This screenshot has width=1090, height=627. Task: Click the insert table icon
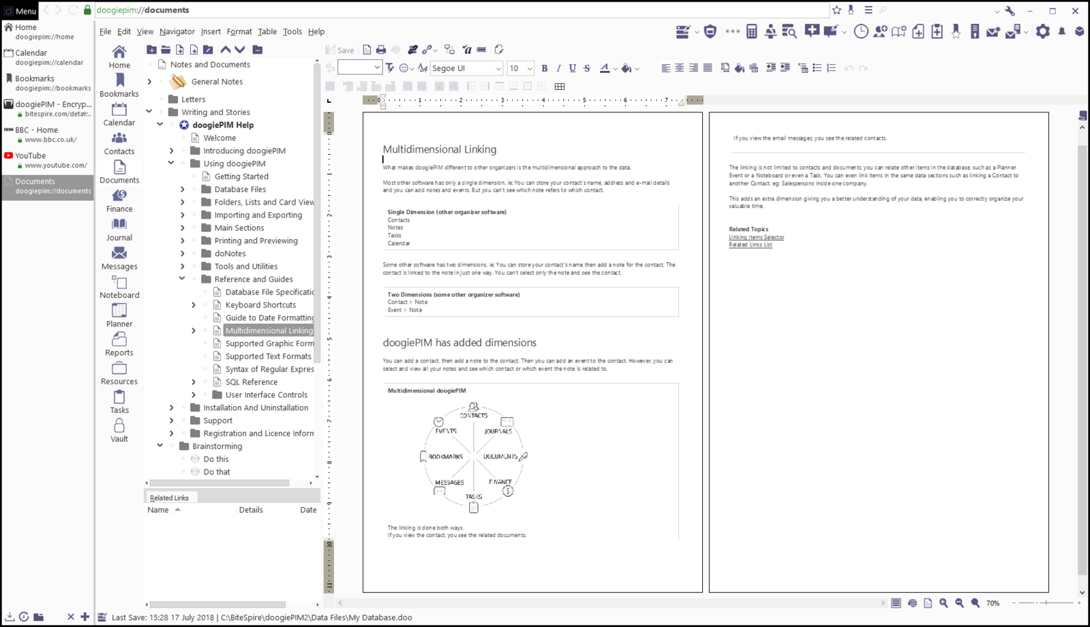[x=560, y=87]
